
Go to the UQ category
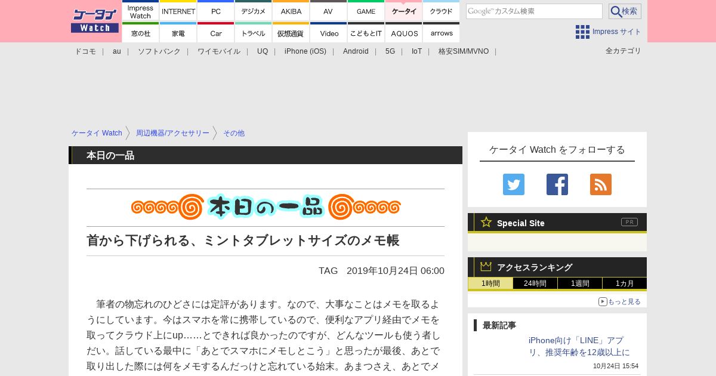click(x=263, y=51)
